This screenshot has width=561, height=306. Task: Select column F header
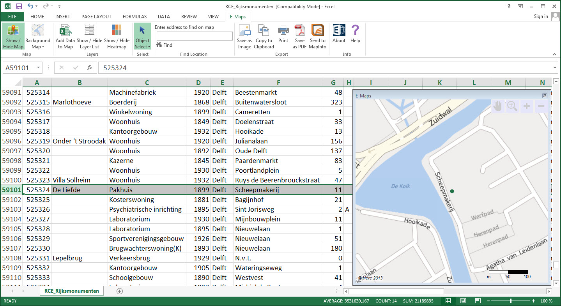pos(278,82)
